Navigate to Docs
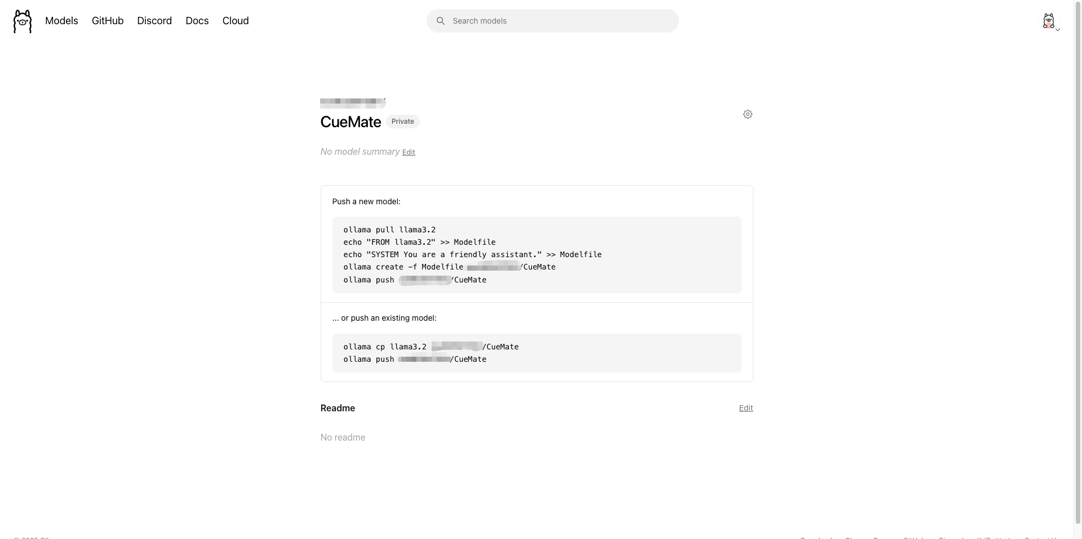The height and width of the screenshot is (539, 1082). point(197,21)
